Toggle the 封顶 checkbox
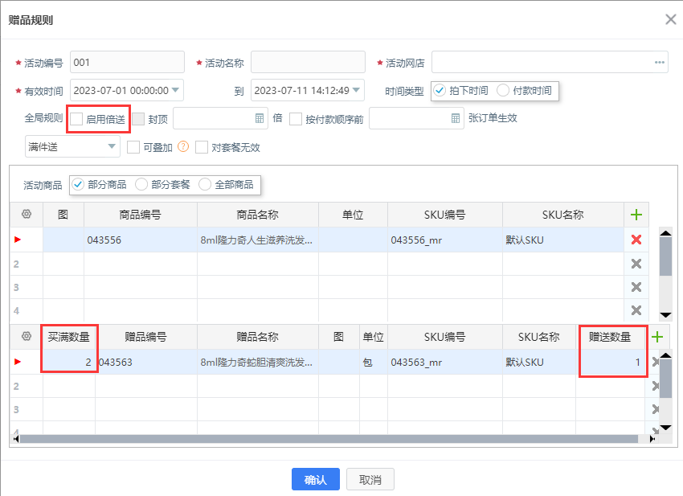683x496 pixels. (x=138, y=119)
